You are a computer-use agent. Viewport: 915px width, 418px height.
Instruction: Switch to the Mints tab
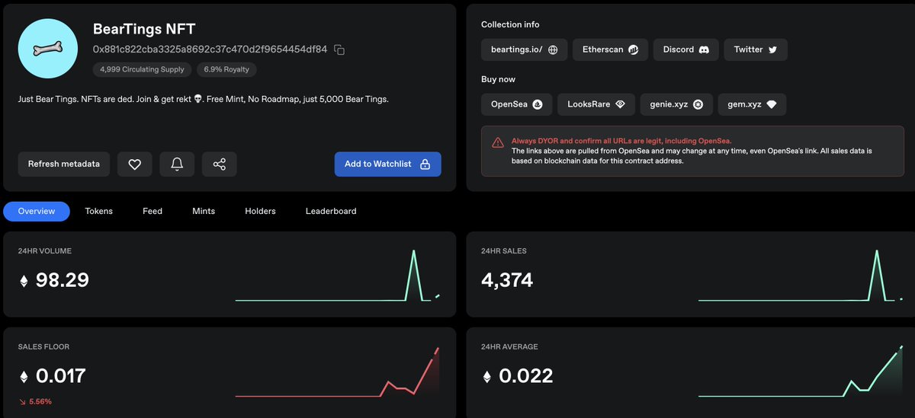(204, 211)
